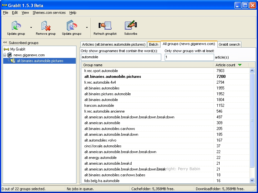Click the group list scroll down arrow

252,180
